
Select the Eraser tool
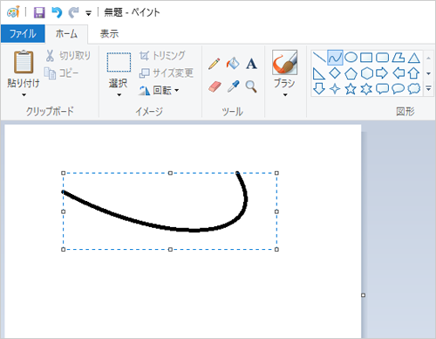[x=215, y=86]
